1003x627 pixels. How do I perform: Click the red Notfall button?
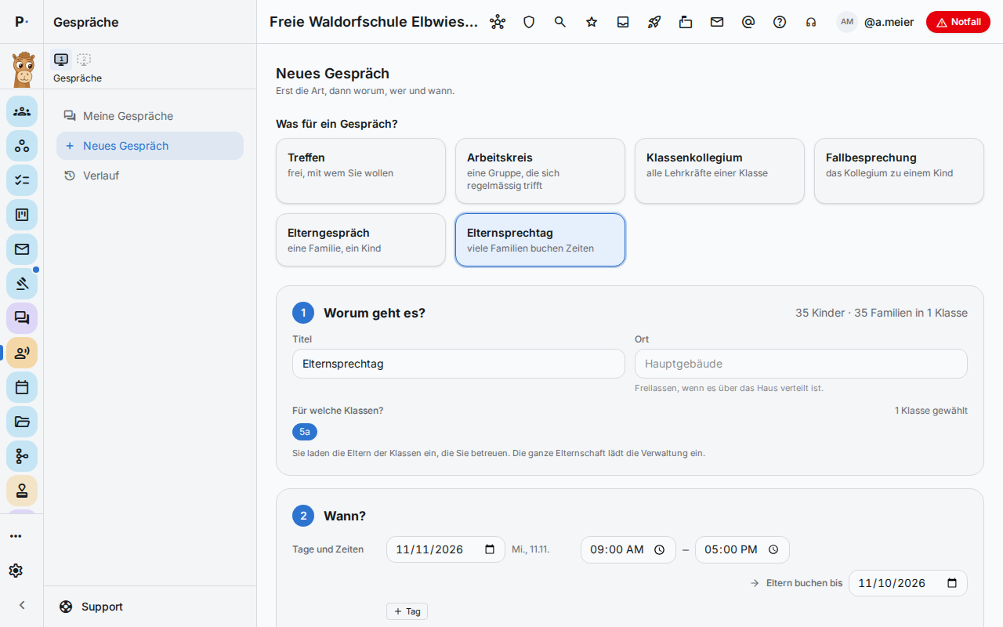pos(958,22)
